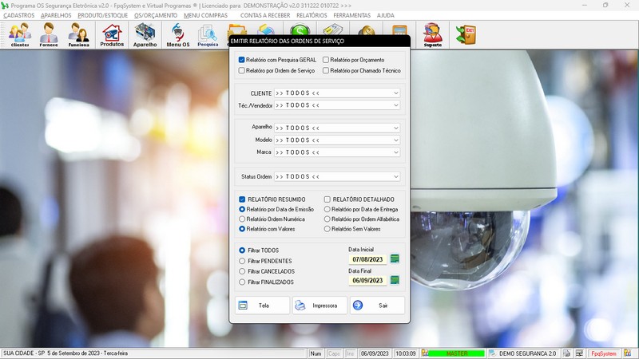Viewport: 639px width, 359px height.
Task: Select Filtrar CANCELADOS option
Action: [242, 271]
